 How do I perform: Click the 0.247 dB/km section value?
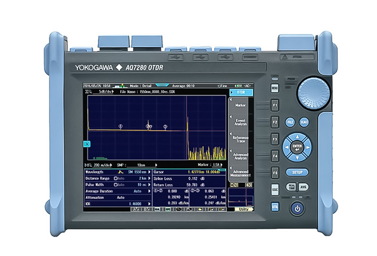tap(215, 203)
